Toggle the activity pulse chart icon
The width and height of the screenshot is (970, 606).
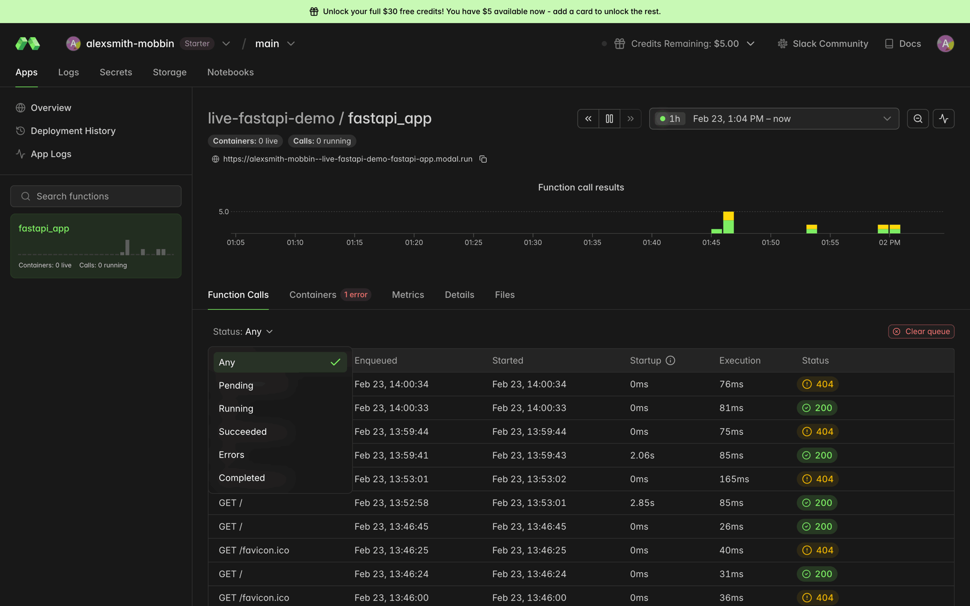coord(944,119)
